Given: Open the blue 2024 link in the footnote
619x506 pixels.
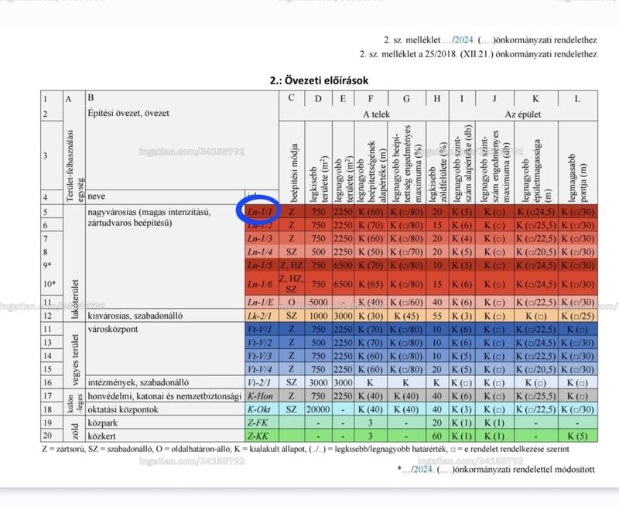Looking at the screenshot, I should 423,470.
